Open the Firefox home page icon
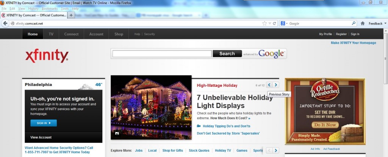Screen dimensions: 388x157 pyautogui.click(x=363, y=23)
